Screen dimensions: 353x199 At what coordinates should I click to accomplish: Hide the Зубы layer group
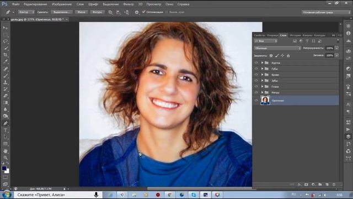(256, 81)
